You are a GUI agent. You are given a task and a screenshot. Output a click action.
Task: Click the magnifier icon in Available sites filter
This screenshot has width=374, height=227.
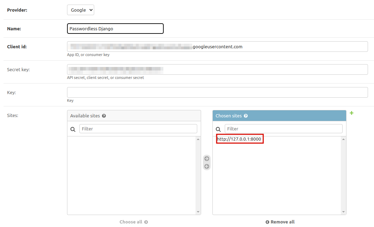(73, 129)
